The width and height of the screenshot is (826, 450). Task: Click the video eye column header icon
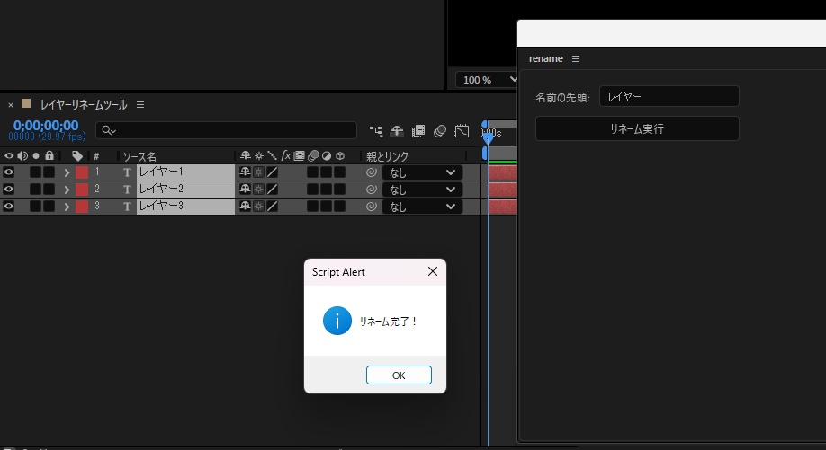(9, 155)
